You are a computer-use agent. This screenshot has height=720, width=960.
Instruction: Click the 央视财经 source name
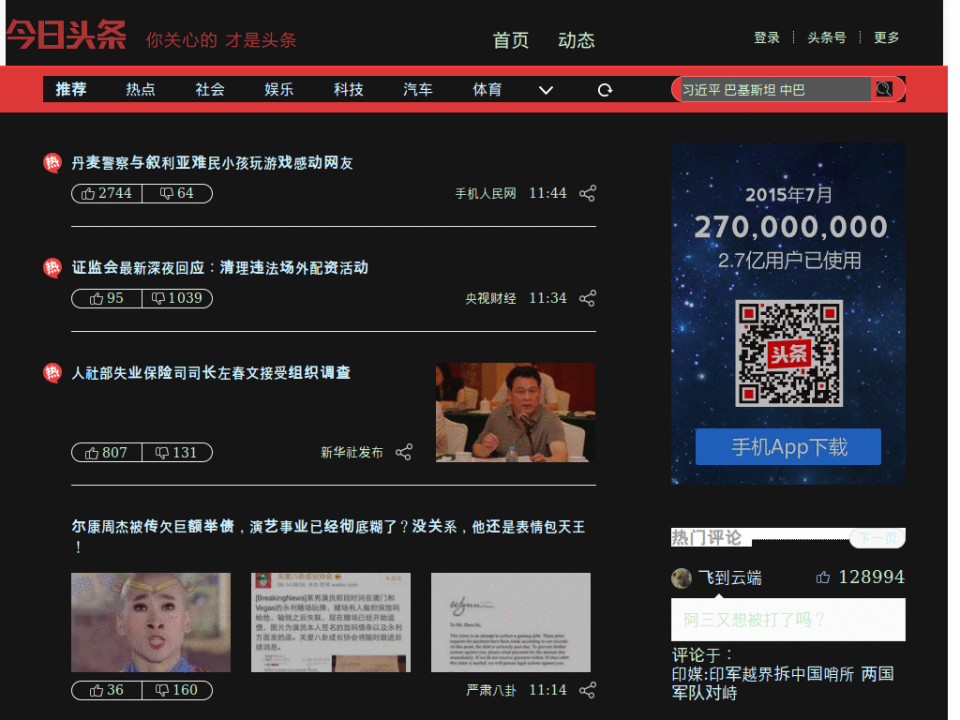coord(490,298)
